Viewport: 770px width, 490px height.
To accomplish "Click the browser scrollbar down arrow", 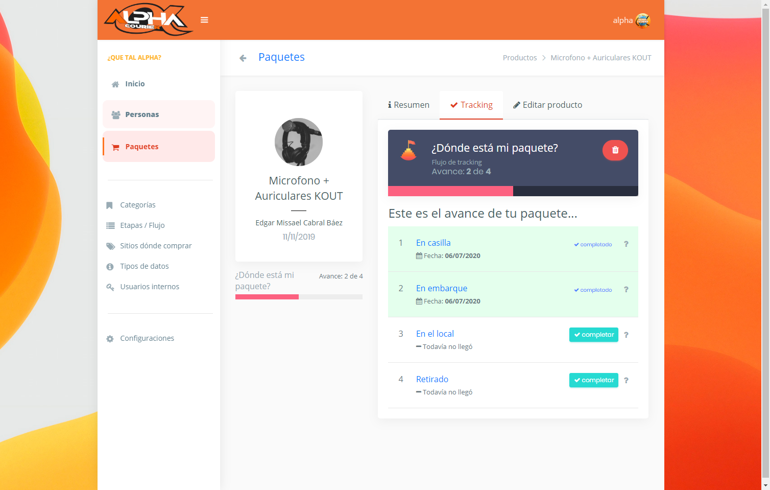I will pyautogui.click(x=765, y=485).
